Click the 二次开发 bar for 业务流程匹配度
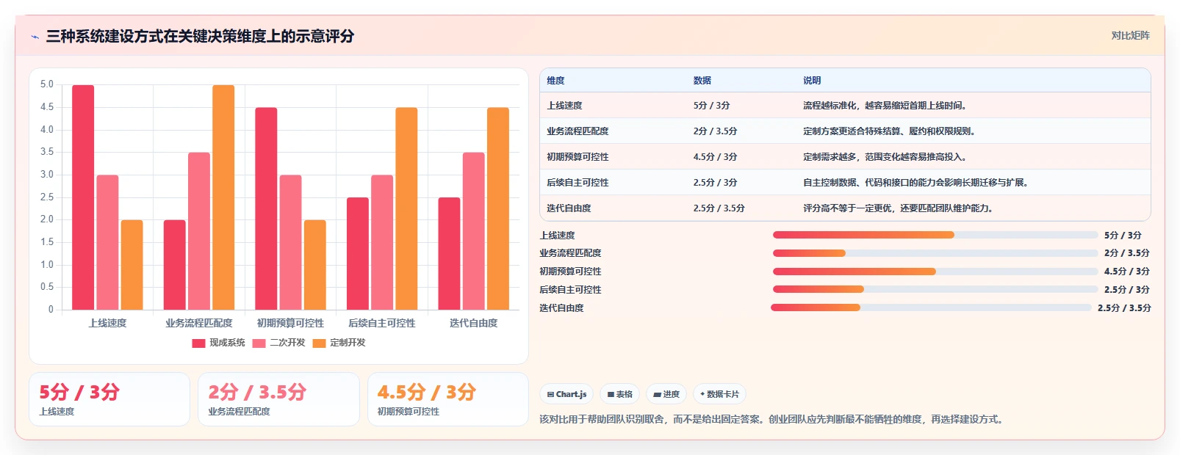The image size is (1180, 455). (199, 231)
